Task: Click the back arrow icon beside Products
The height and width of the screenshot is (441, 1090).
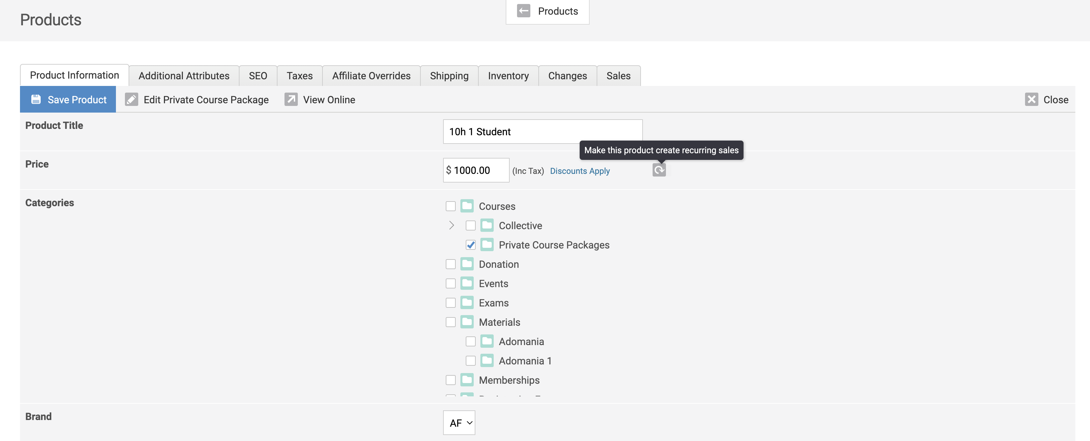Action: coord(523,11)
